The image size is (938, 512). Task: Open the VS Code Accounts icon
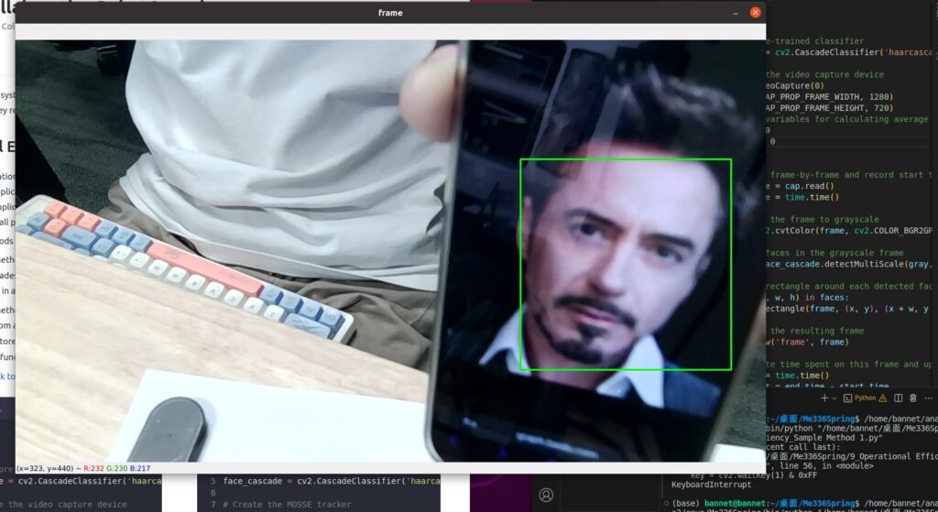[x=546, y=495]
